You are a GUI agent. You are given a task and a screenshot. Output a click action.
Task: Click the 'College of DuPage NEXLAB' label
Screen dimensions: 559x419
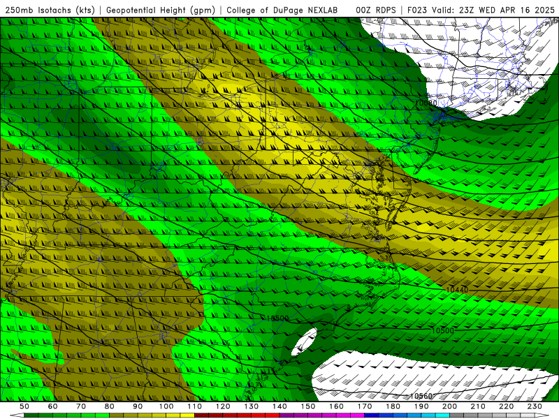click(x=282, y=10)
